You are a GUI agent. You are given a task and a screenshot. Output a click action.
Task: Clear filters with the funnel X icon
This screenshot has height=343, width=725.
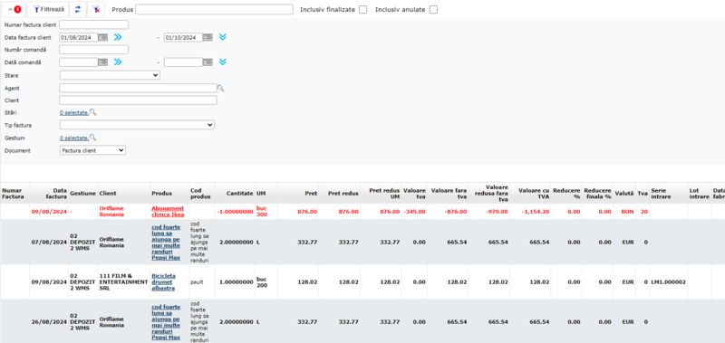click(x=96, y=9)
